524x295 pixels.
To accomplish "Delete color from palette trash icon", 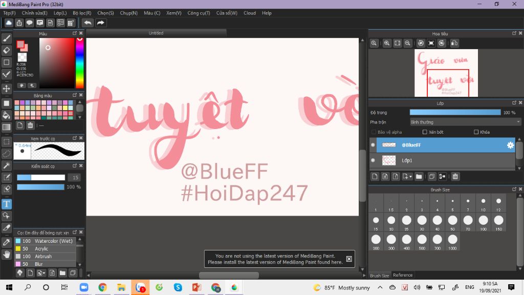I will tap(30, 125).
